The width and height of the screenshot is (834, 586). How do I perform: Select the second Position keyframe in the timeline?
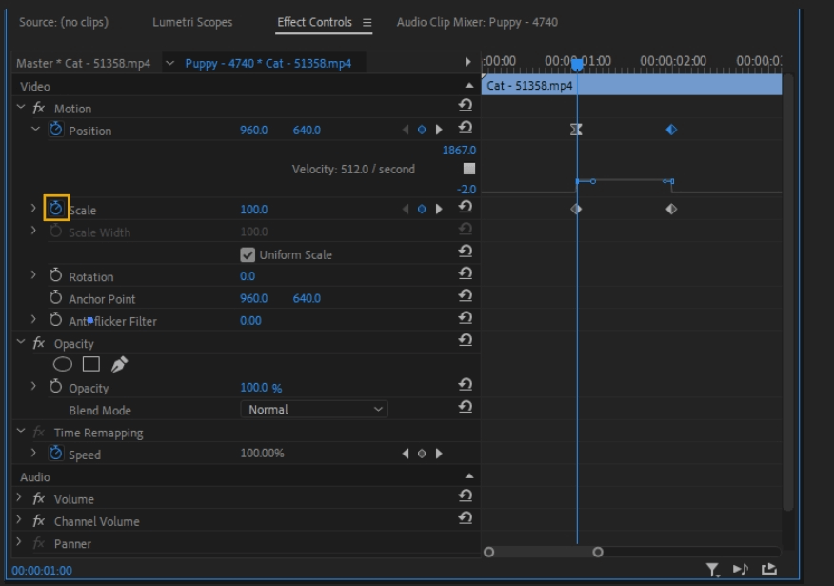(x=671, y=130)
